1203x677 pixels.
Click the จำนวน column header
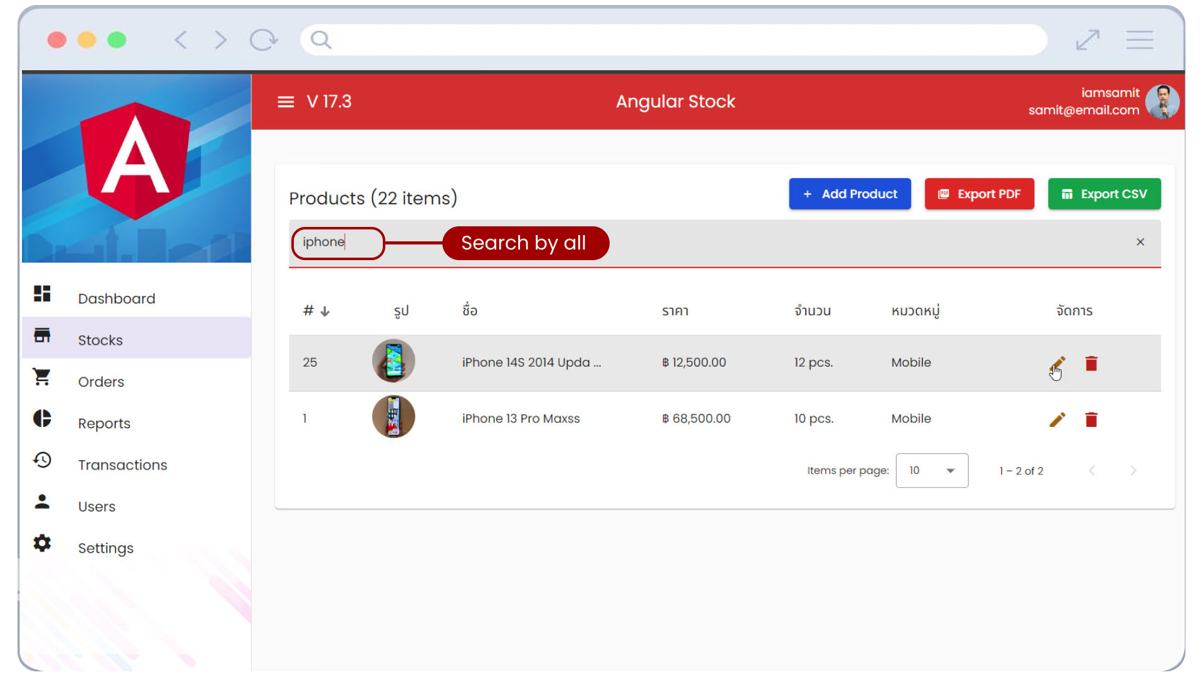pos(812,310)
